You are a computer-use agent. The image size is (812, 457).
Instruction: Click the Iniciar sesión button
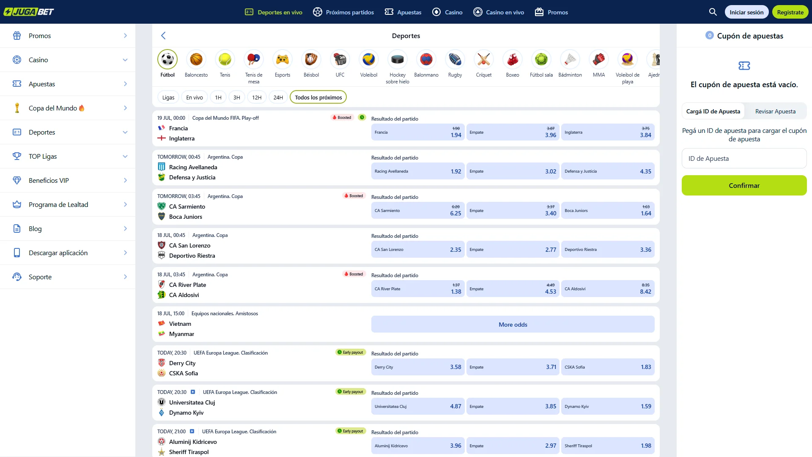746,12
